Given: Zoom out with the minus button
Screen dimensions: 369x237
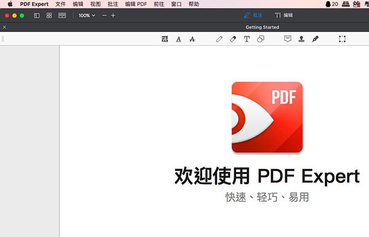Looking at the screenshot, I should pyautogui.click(x=105, y=15).
